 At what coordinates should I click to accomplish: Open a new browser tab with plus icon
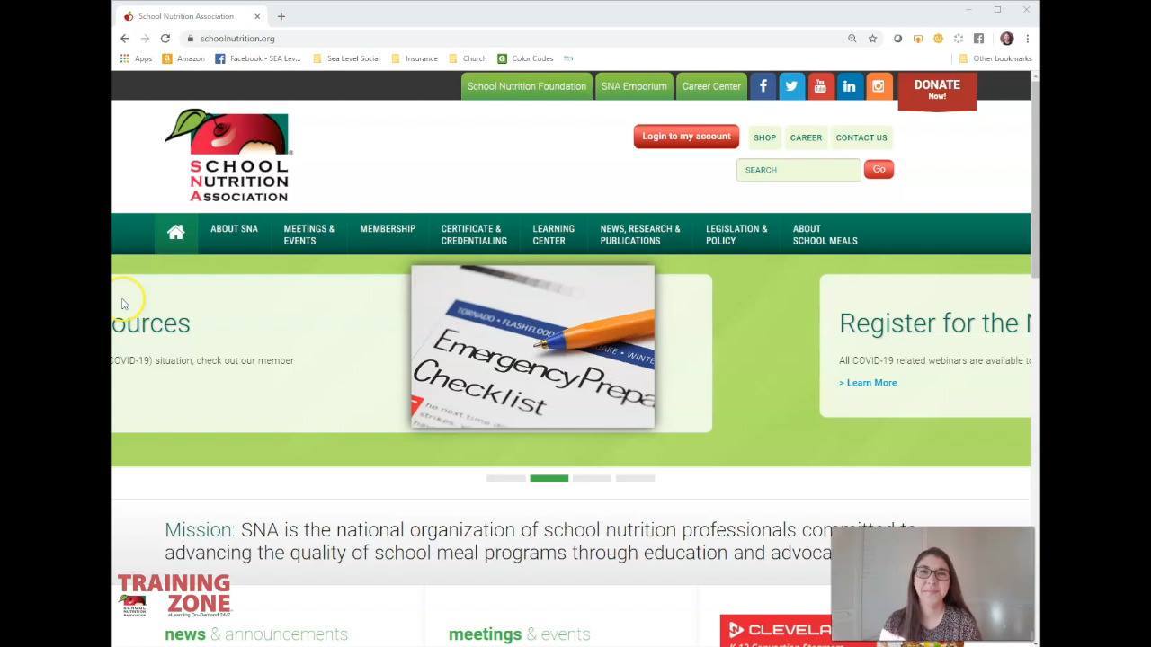point(281,16)
